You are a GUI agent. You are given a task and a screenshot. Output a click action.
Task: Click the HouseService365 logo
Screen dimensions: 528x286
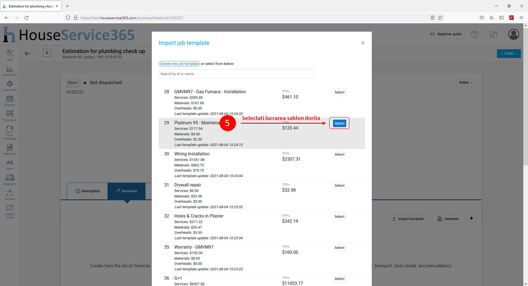(x=69, y=35)
